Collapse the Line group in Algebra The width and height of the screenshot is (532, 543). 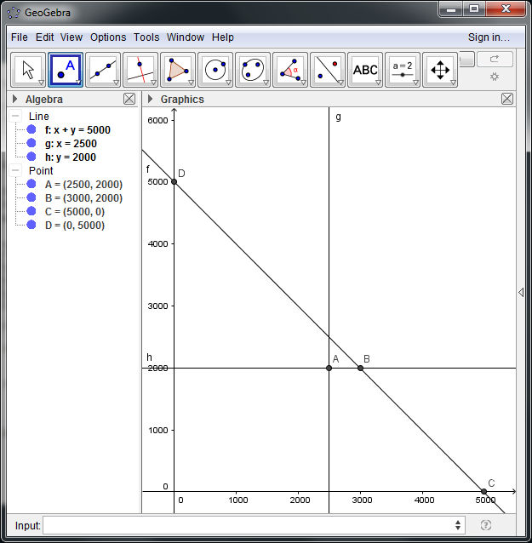coord(16,117)
